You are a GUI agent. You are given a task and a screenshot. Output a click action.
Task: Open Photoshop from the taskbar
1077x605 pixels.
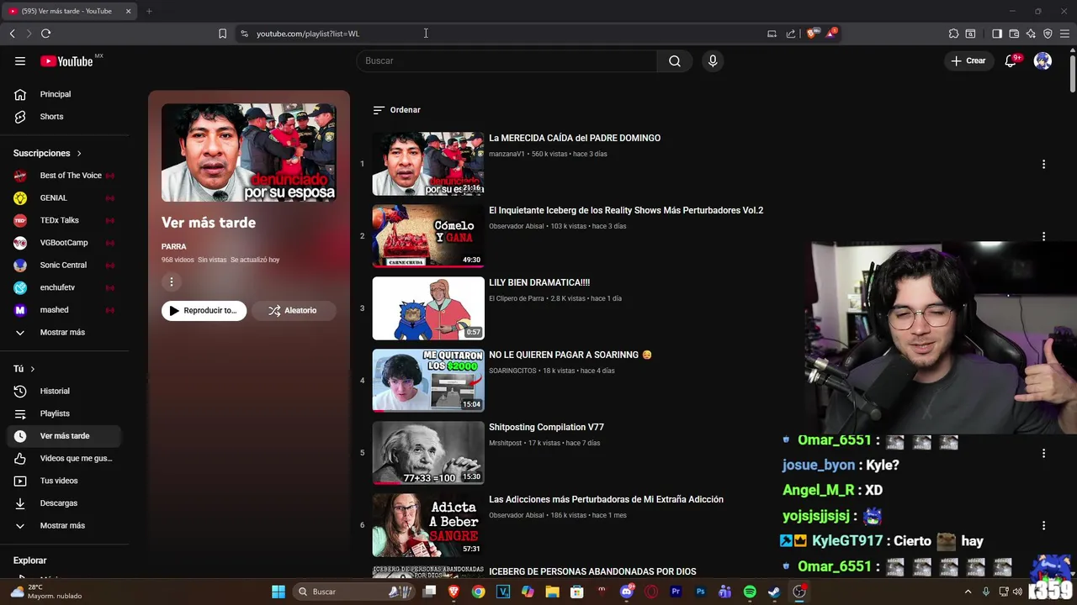click(x=700, y=592)
